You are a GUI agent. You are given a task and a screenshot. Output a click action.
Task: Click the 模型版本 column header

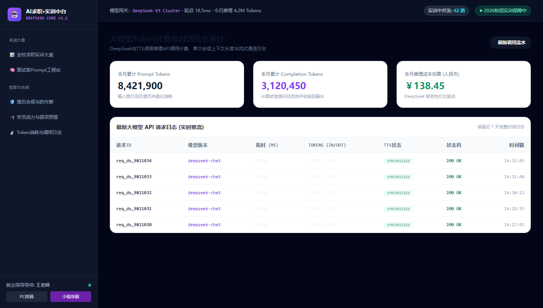click(198, 145)
